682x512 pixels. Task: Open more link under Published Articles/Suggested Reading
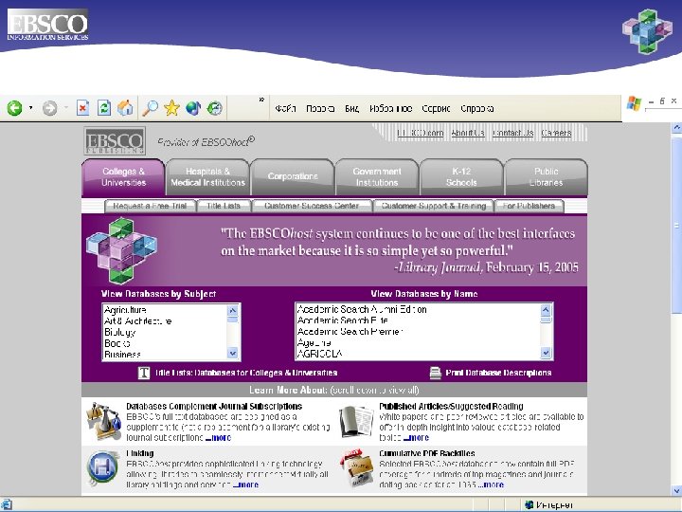click(416, 438)
